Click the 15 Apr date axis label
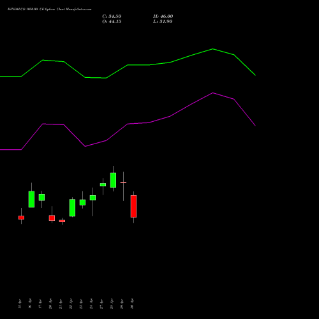The height and width of the screenshot is (319, 319). (20, 304)
